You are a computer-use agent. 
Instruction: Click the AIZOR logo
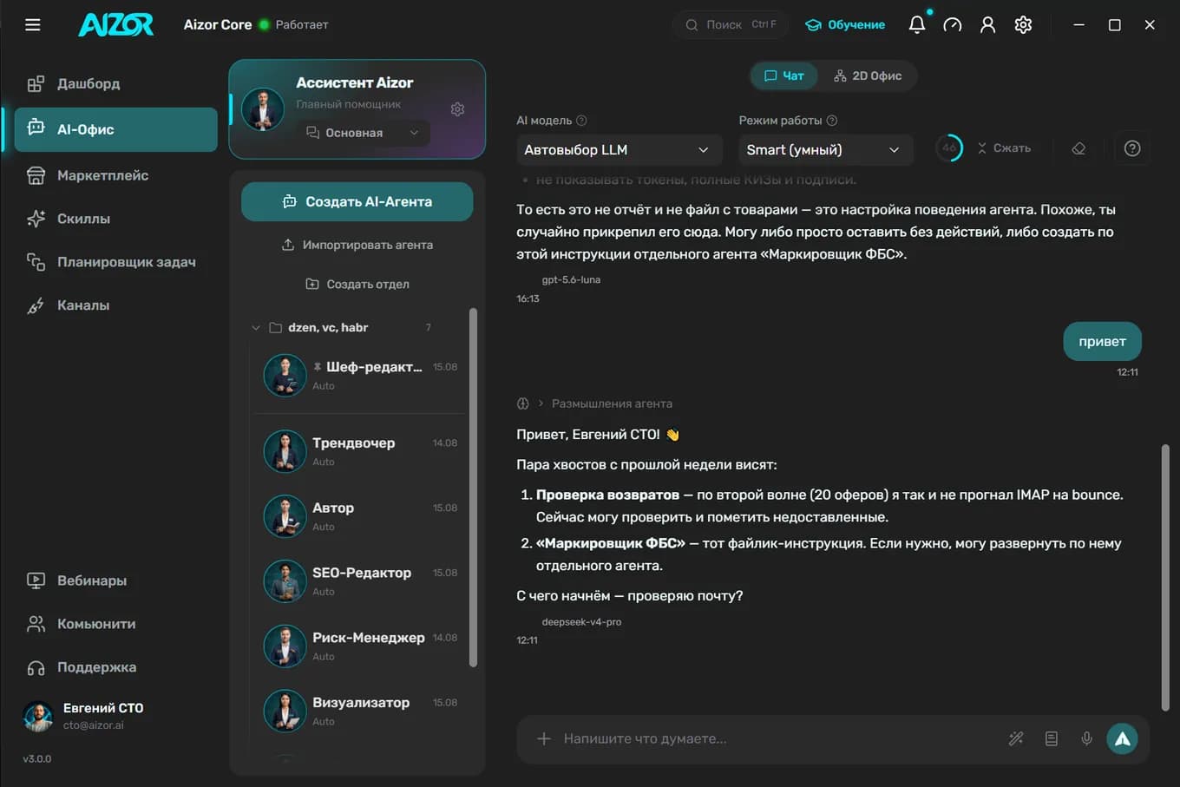(116, 24)
